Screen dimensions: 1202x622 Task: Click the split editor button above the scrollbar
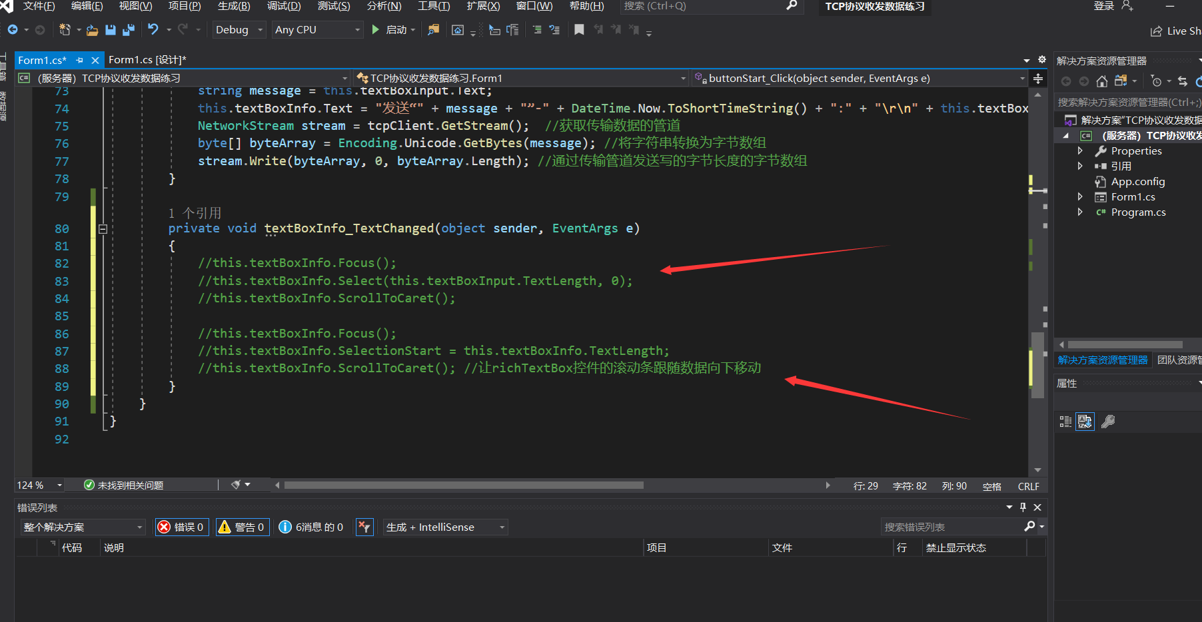[x=1038, y=79]
